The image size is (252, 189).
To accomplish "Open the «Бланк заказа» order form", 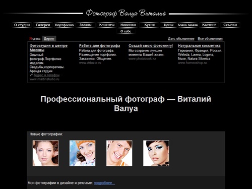I will (x=187, y=25).
